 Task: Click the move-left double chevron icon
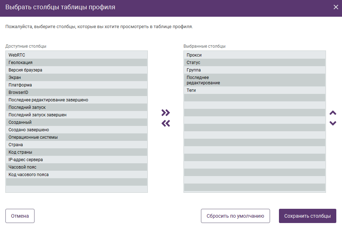166,123
